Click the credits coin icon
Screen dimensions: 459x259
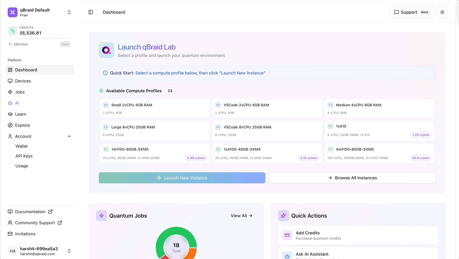13,31
